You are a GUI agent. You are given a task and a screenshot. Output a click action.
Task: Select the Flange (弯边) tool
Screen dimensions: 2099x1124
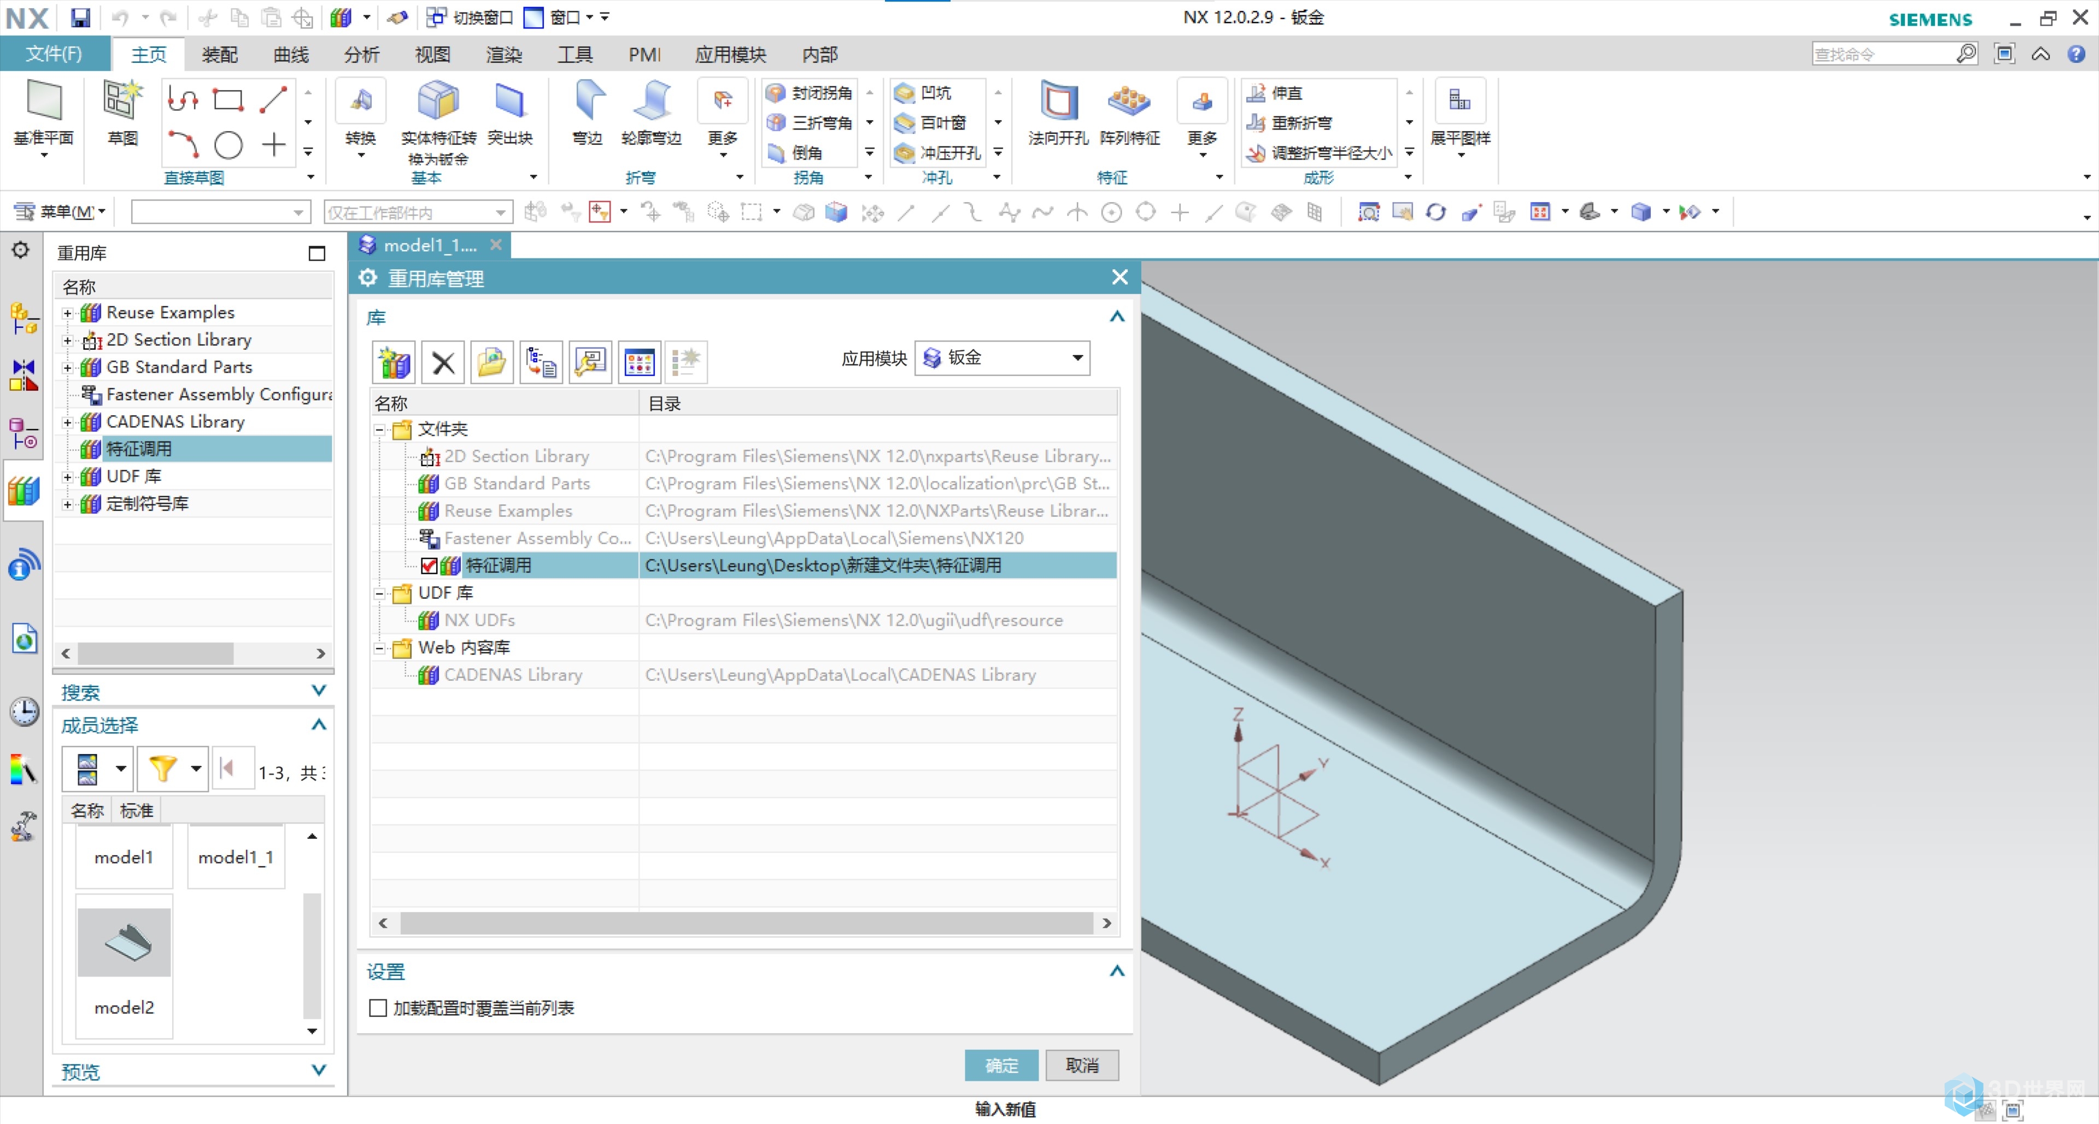coord(588,113)
